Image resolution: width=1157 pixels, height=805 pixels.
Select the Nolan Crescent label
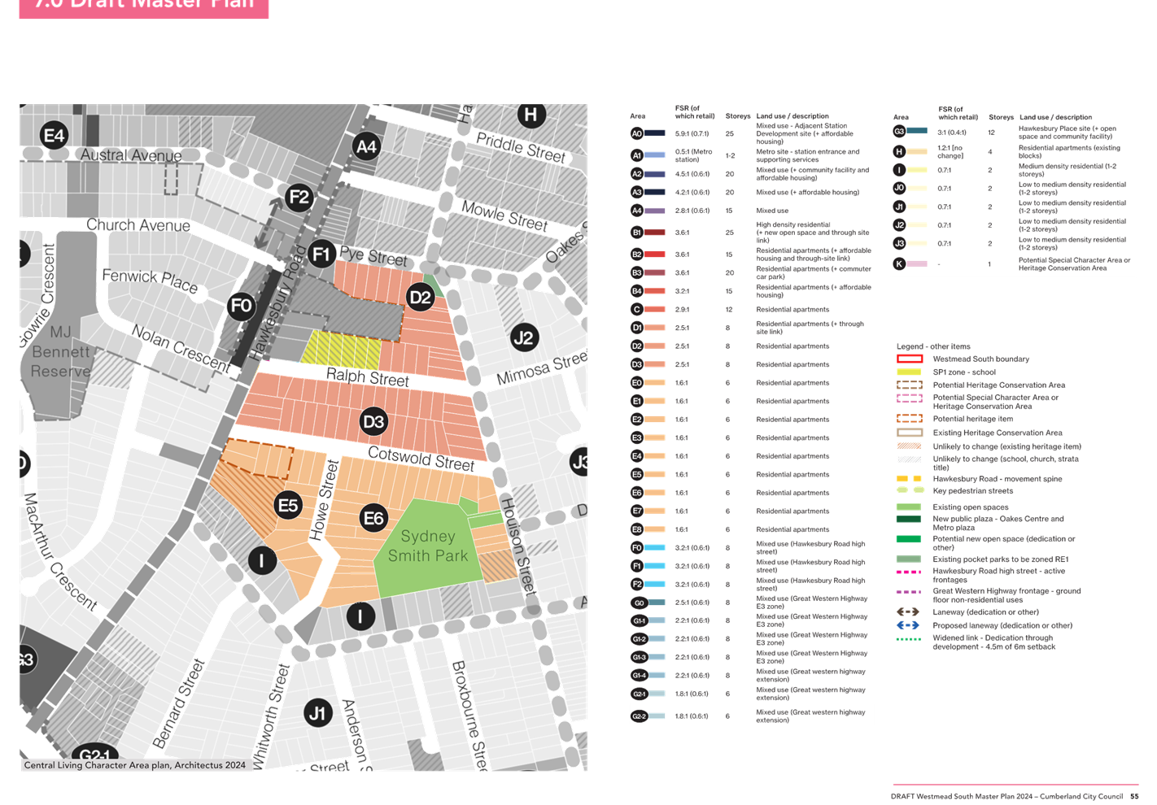(x=181, y=350)
